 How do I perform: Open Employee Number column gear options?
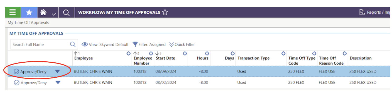pos(151,53)
